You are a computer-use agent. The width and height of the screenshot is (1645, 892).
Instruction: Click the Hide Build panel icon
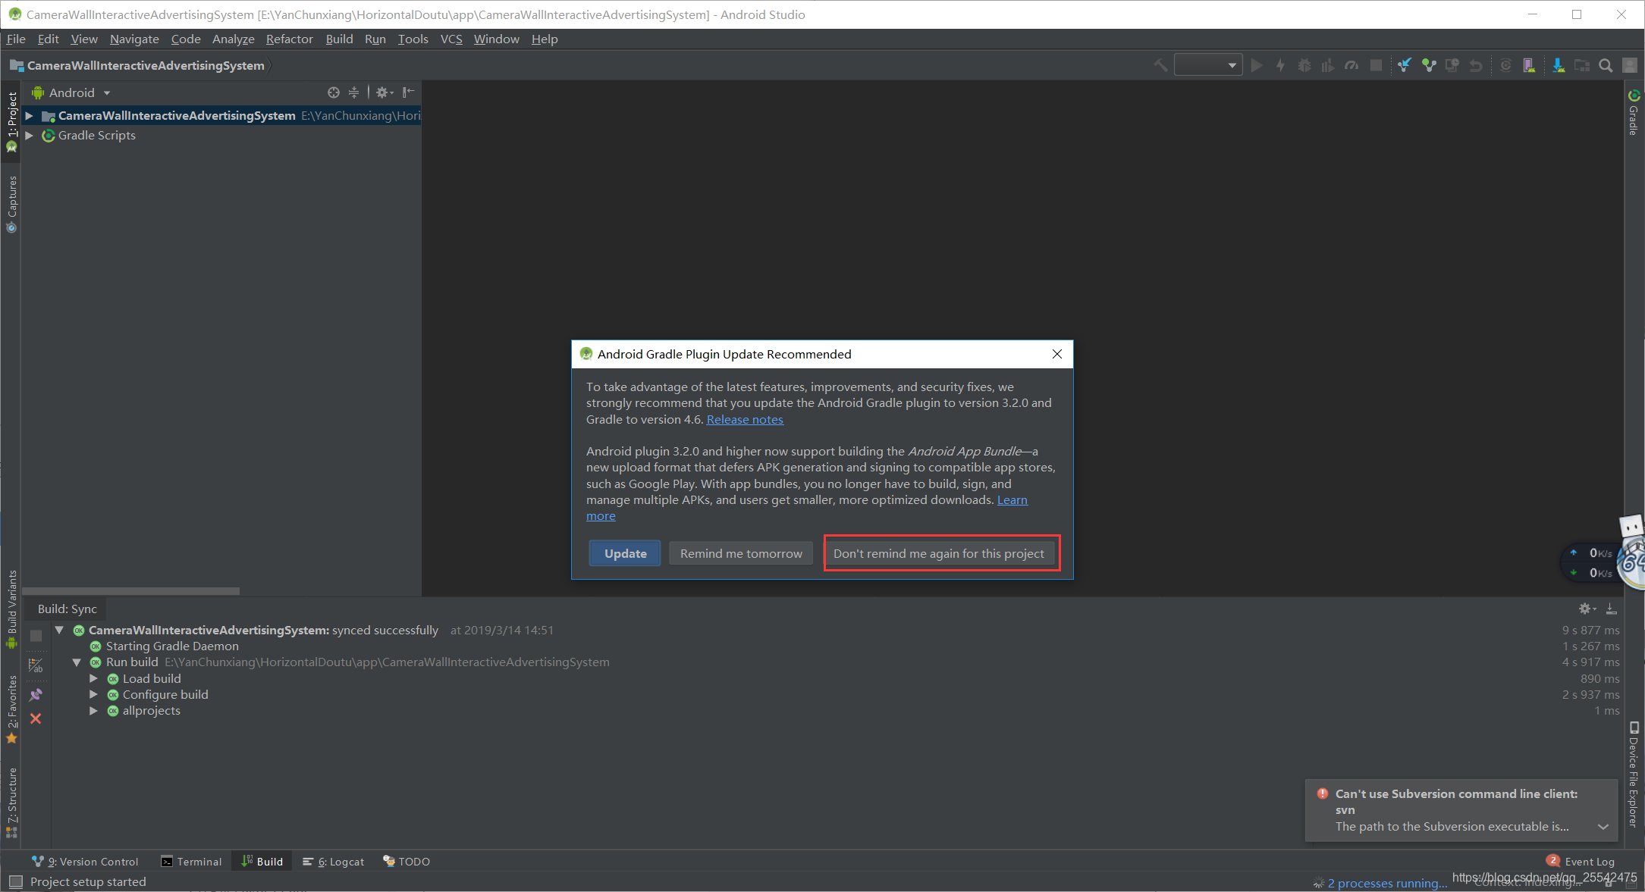(x=1611, y=609)
